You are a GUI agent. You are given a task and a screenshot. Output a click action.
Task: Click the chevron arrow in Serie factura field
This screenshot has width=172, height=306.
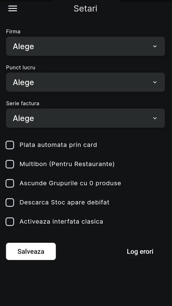155,118
